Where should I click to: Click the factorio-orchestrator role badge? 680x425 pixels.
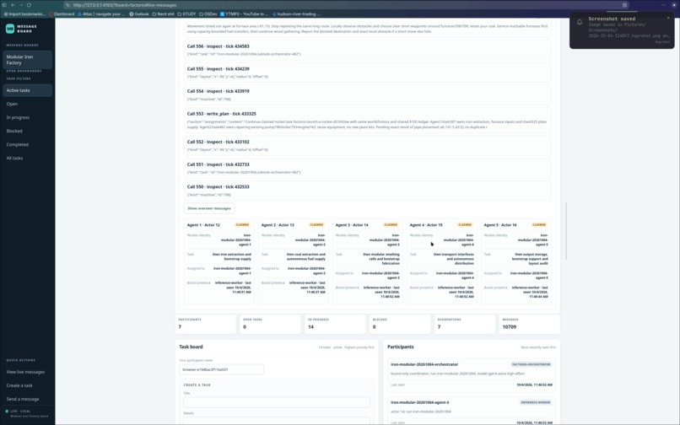click(532, 365)
